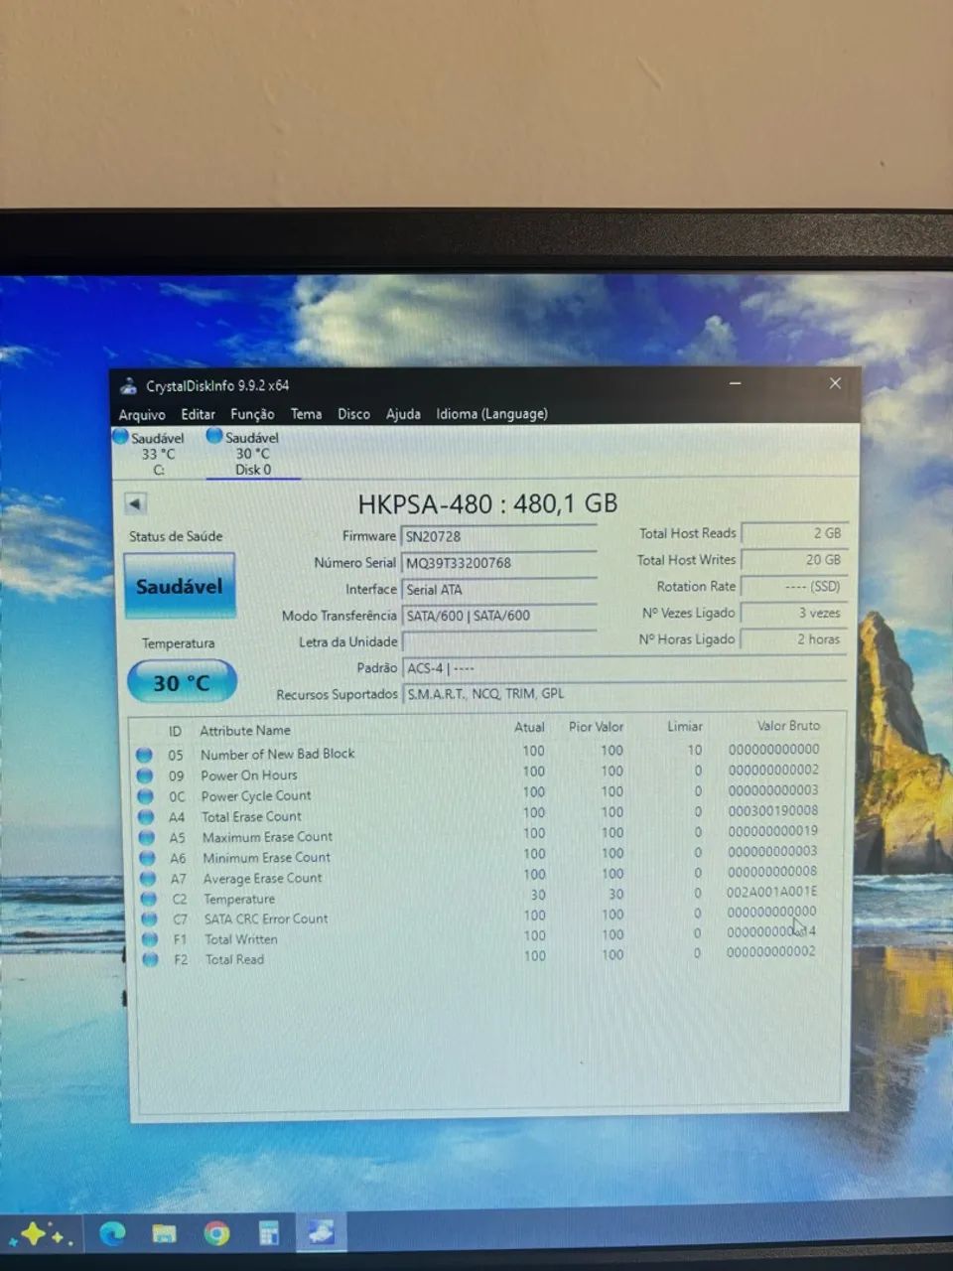Click the Attribute Name column header

pyautogui.click(x=244, y=731)
